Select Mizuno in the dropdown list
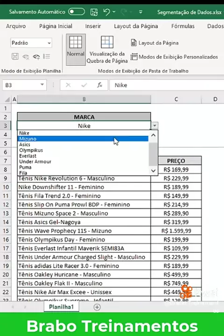Viewport: 224px width, 336px height. click(x=83, y=139)
